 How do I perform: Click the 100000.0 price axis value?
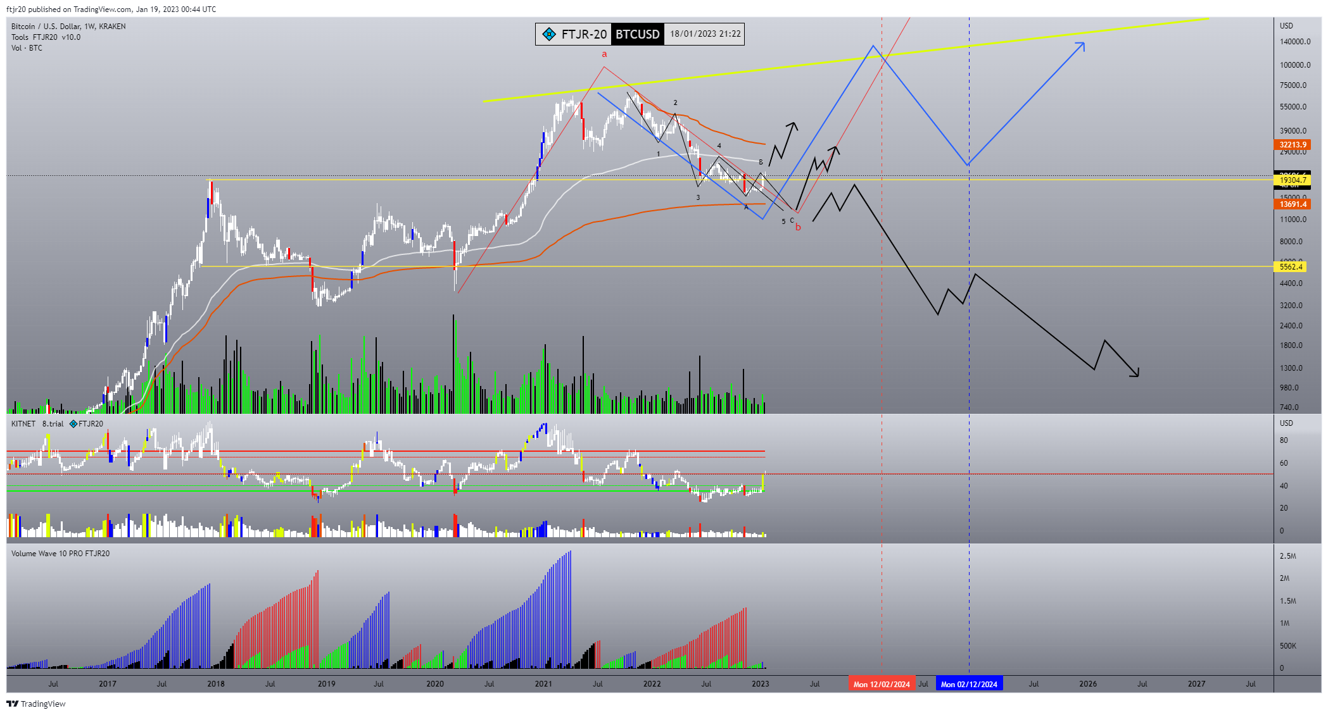coord(1295,65)
